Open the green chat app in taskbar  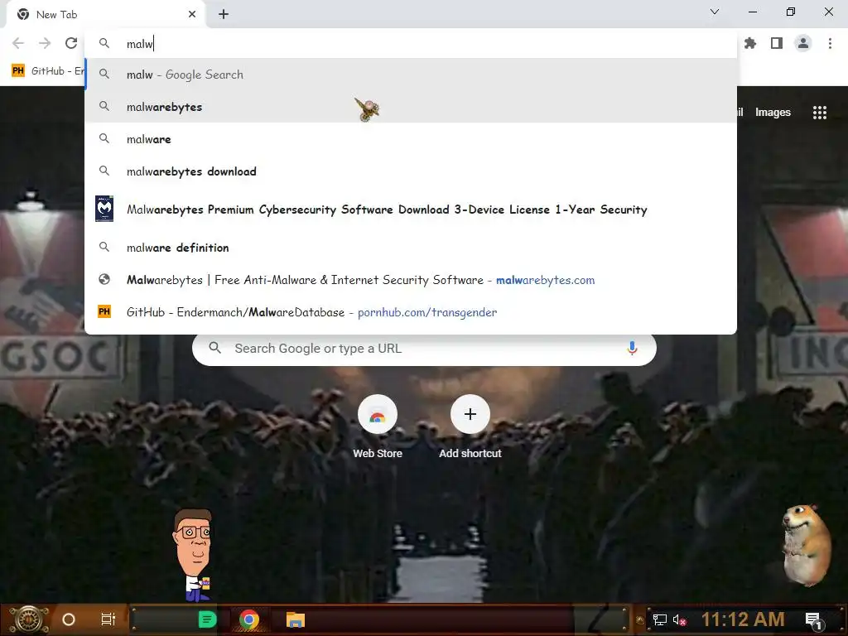point(206,619)
